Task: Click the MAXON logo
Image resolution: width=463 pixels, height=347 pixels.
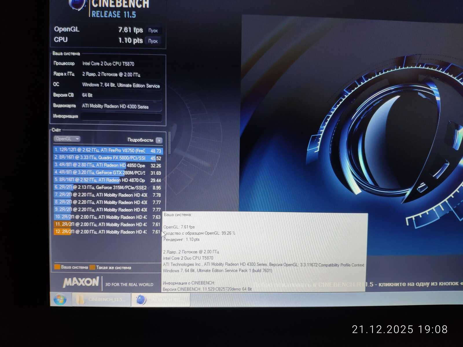Action: tap(81, 282)
